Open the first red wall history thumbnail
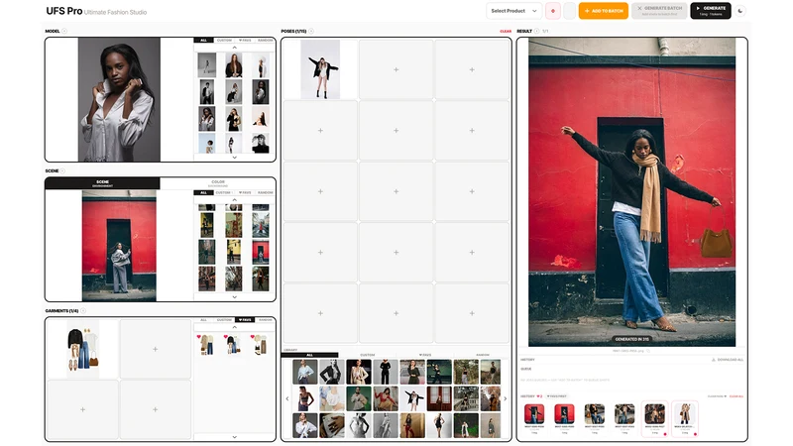This screenshot has width=793, height=446. tap(534, 414)
